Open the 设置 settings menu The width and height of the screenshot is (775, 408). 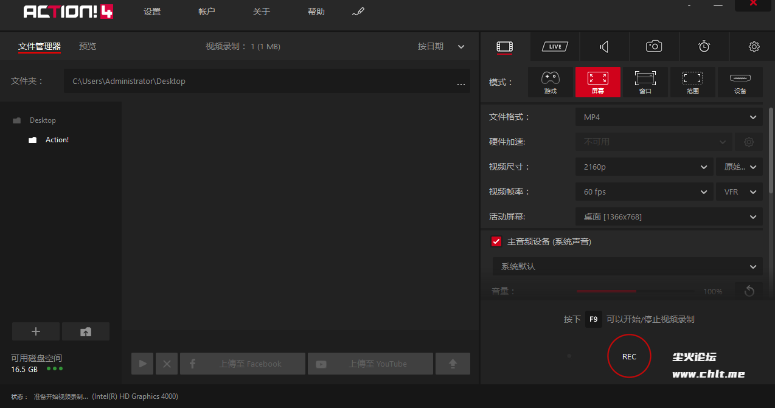(x=152, y=12)
